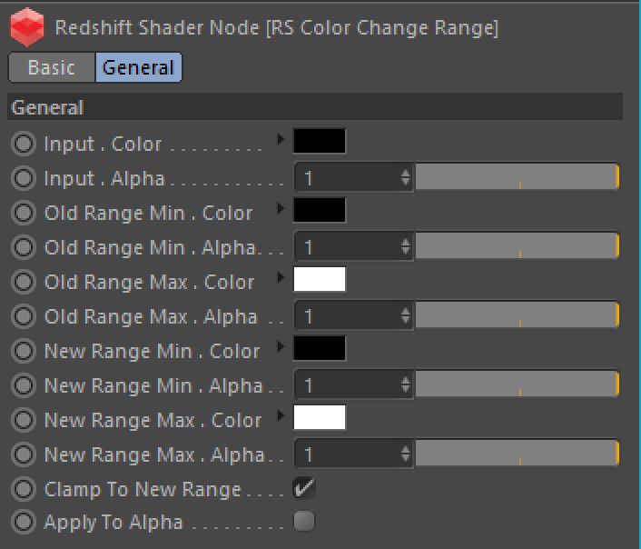Screen dimensions: 641x549
Task: Expand the Old Range Max Color triangle
Action: pyautogui.click(x=281, y=277)
